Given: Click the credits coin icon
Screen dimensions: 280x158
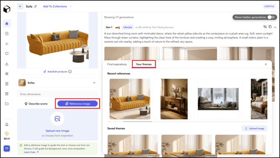Looking at the screenshot, I should 7,133.
